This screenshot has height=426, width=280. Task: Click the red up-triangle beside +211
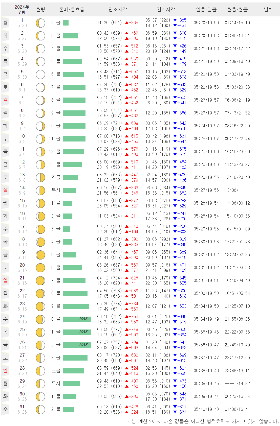(x=127, y=216)
